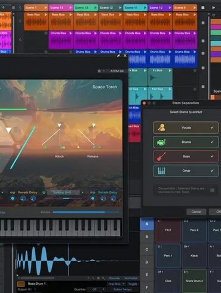Enable the Consolidate stems checkbox
This screenshot has height=293, width=221.
[x=212, y=190]
